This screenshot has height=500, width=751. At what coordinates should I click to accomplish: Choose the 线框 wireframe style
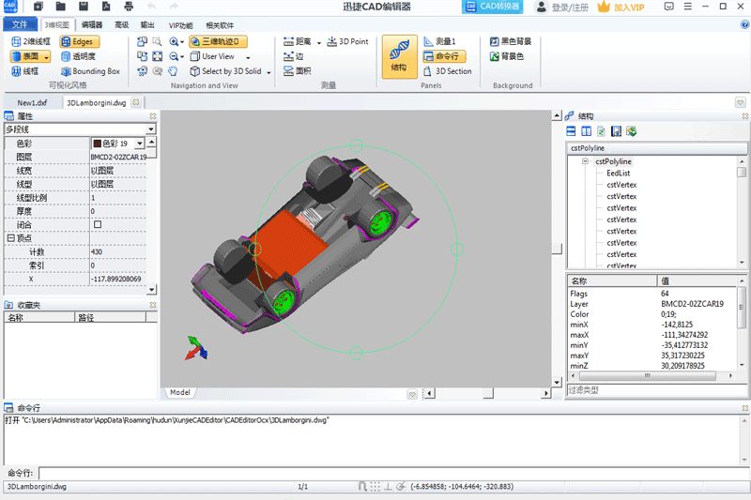tap(25, 71)
